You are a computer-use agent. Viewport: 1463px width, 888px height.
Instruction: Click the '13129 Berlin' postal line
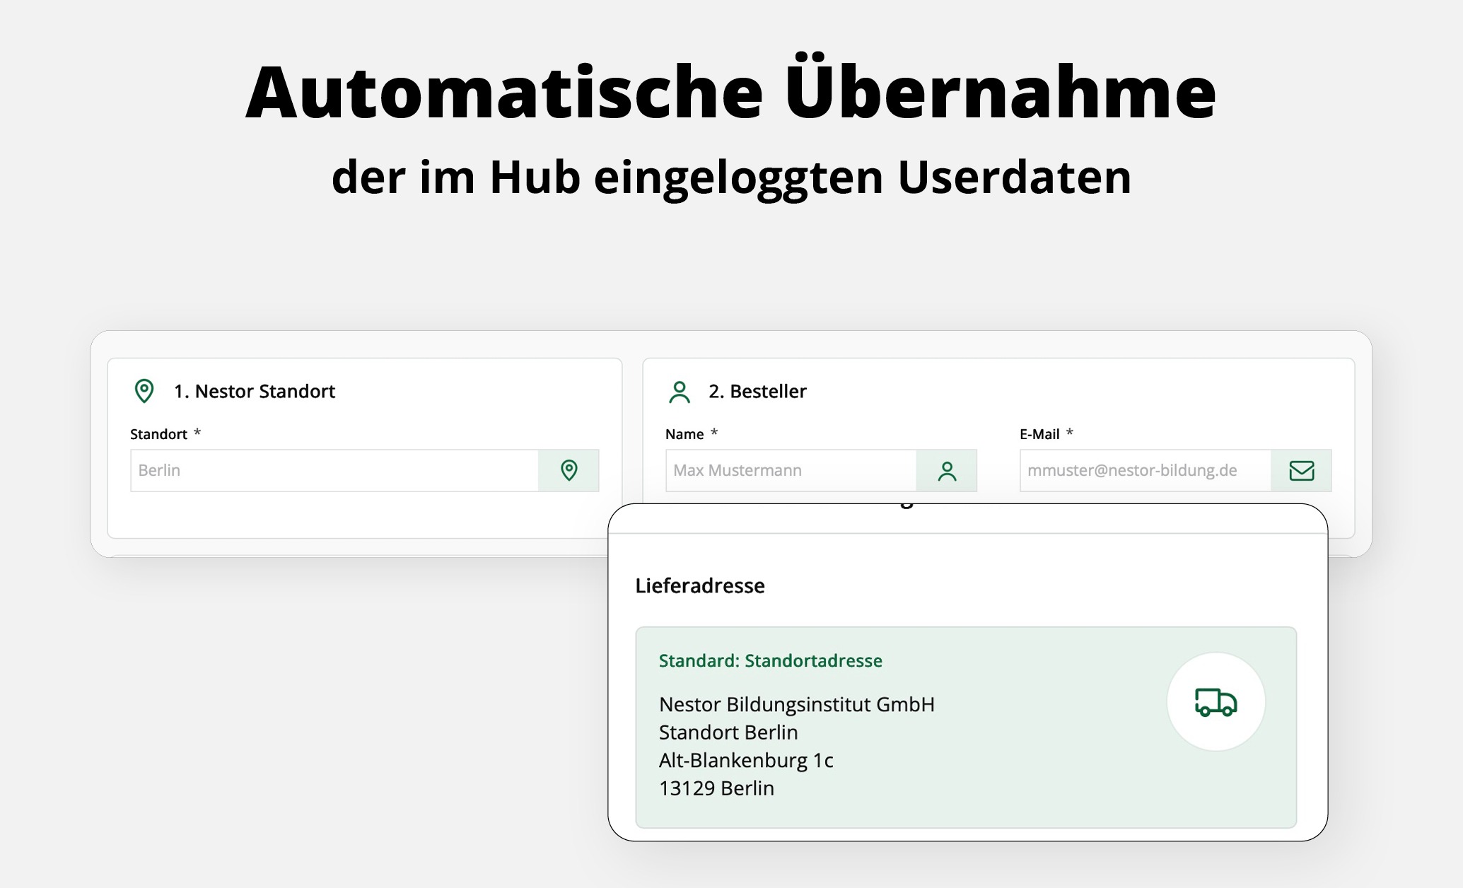[x=716, y=788]
